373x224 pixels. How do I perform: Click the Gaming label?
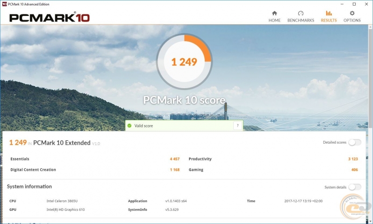pos(196,169)
